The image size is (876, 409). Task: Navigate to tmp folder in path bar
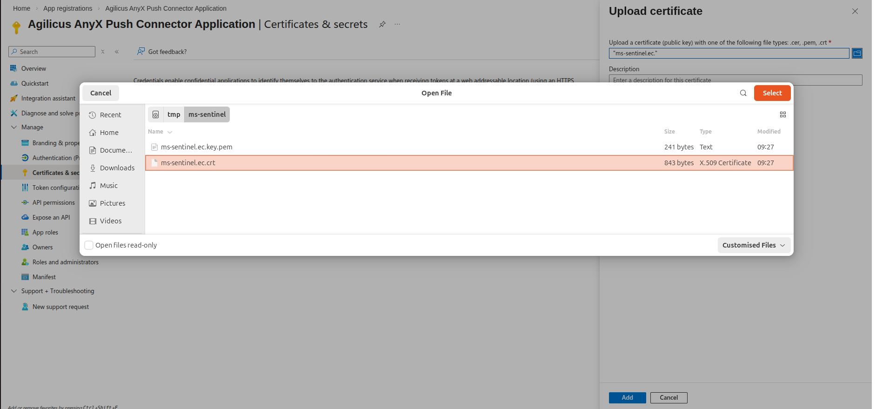pos(174,114)
